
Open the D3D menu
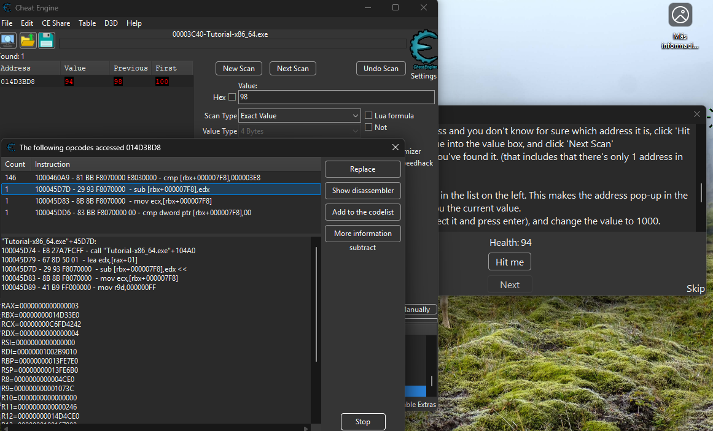(111, 23)
